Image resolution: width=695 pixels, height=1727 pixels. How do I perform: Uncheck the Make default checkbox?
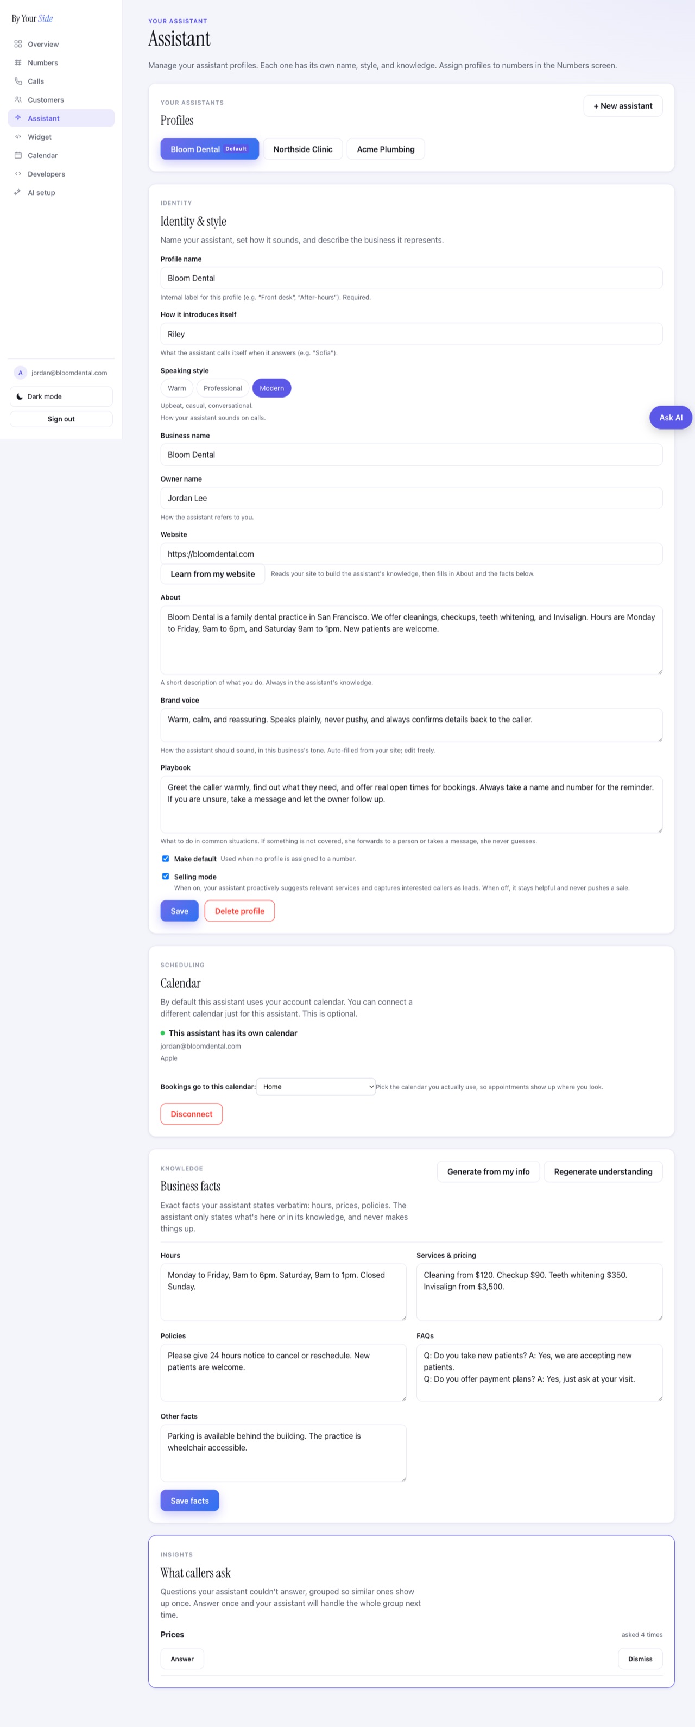coord(166,858)
